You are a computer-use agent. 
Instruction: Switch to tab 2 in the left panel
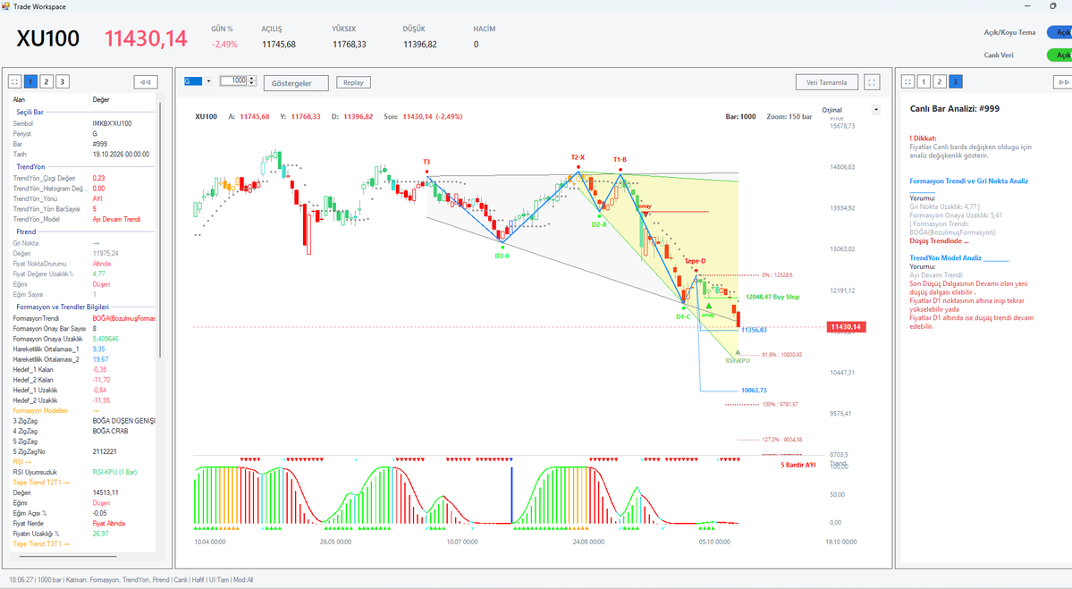pos(46,82)
